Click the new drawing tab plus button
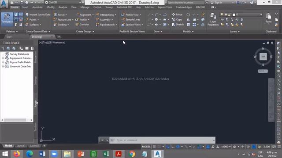The width and height of the screenshot is (282, 158). click(x=59, y=37)
